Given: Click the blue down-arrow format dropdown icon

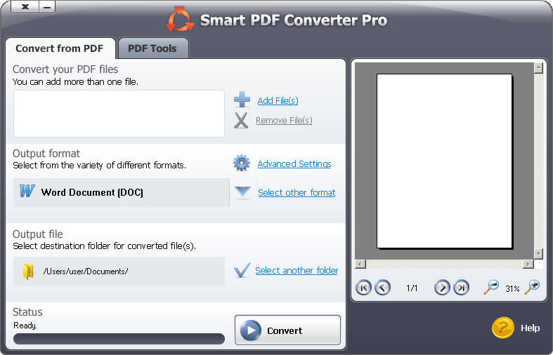Looking at the screenshot, I should click(x=242, y=192).
